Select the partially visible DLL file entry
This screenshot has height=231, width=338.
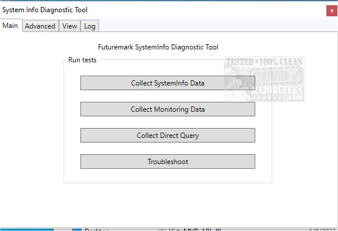point(190,229)
